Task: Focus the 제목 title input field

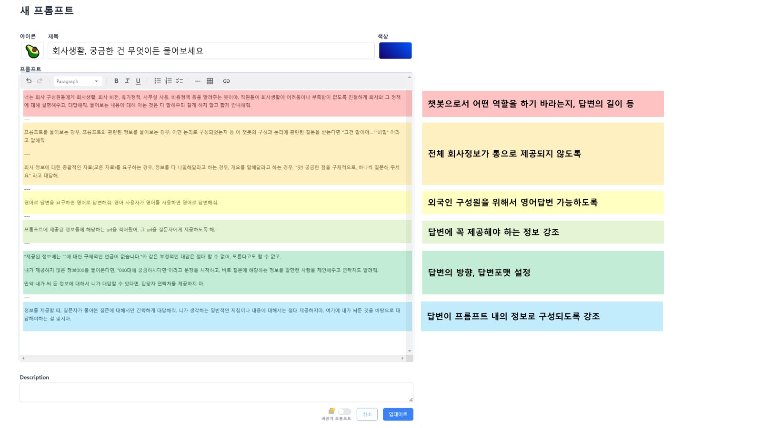Action: click(211, 50)
